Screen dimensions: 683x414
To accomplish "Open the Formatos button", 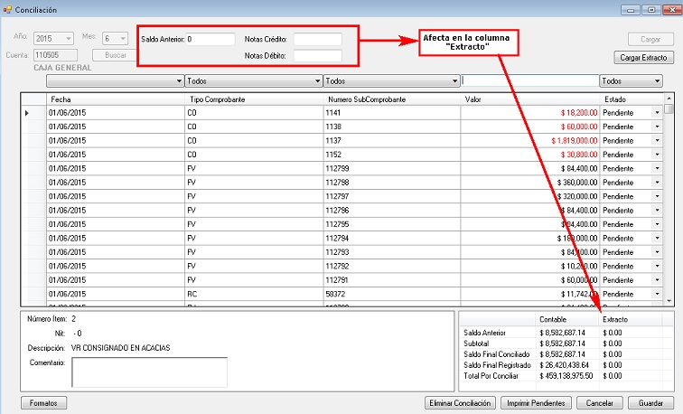I will click(x=43, y=402).
